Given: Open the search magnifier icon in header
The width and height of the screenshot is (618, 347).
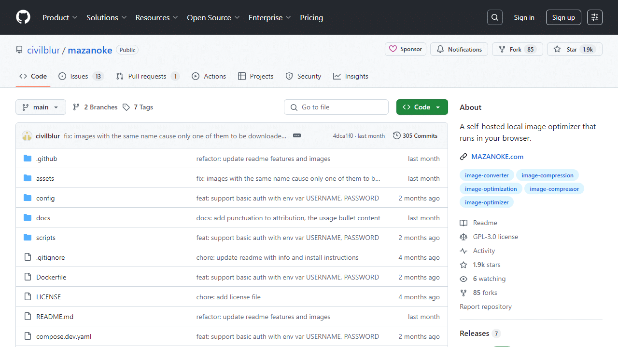Looking at the screenshot, I should click(x=495, y=17).
